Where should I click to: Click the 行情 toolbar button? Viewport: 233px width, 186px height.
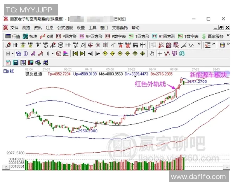click(13, 36)
